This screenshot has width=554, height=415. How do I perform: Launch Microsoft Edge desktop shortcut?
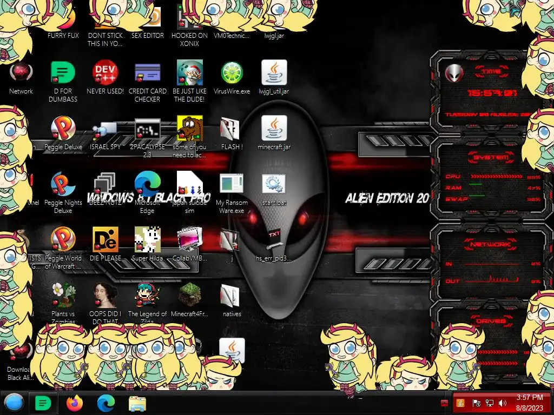pos(147,184)
